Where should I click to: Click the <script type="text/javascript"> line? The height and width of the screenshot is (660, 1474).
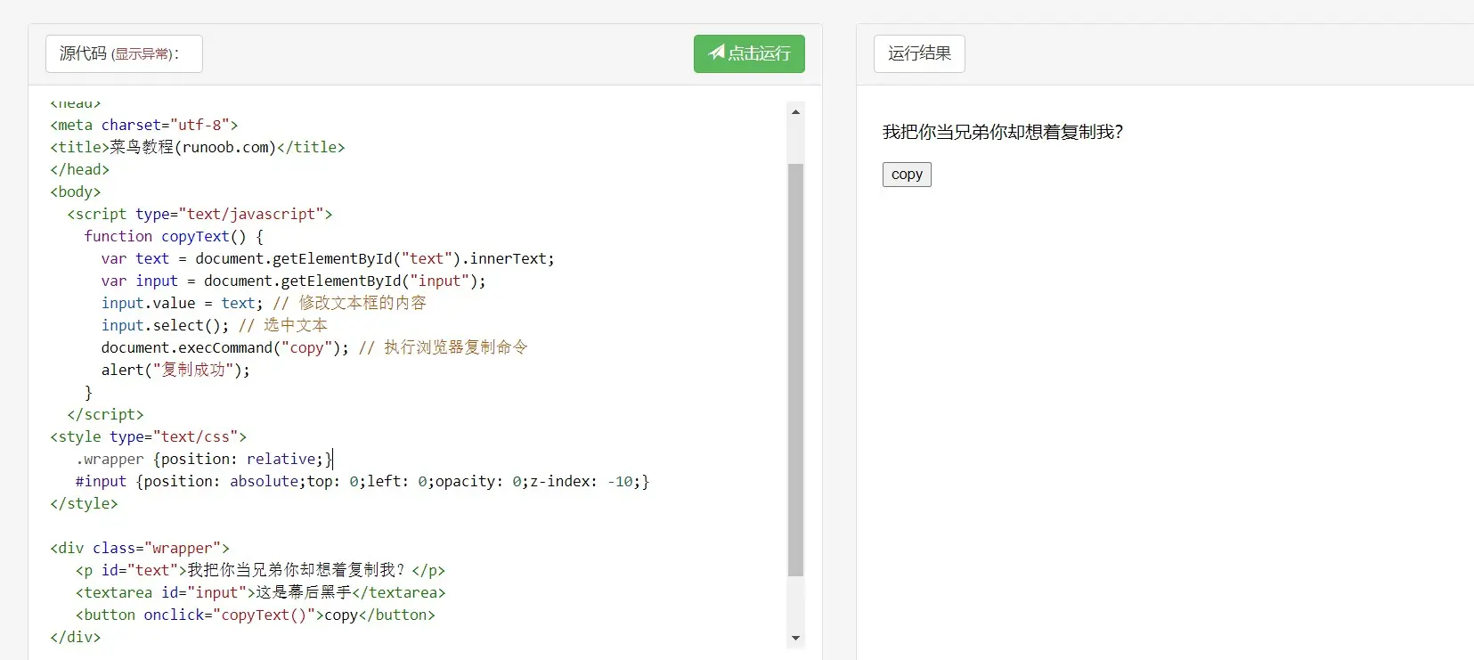pos(200,214)
